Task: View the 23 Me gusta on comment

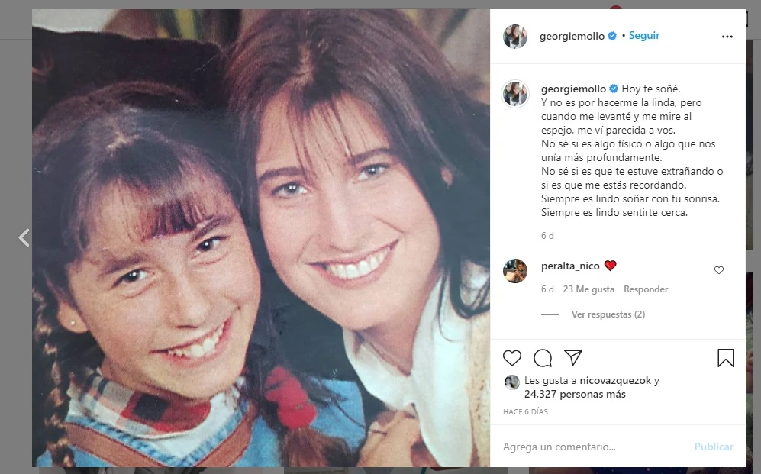Action: click(588, 289)
